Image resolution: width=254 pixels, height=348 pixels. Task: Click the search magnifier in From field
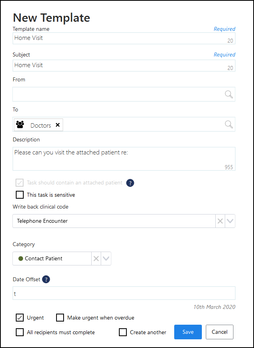pyautogui.click(x=229, y=94)
